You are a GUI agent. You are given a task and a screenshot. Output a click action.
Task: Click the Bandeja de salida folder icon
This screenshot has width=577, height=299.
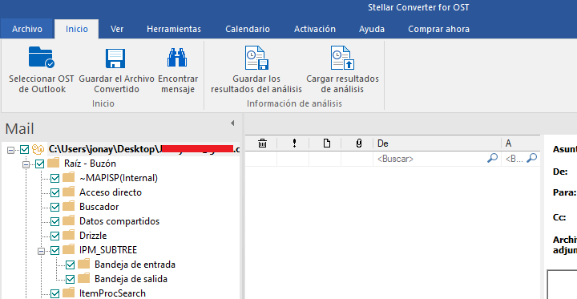tap(84, 279)
